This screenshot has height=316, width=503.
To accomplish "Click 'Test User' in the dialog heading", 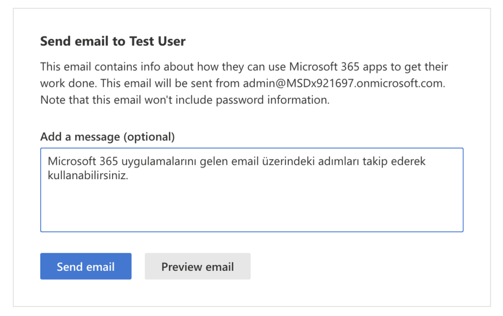I will click(x=157, y=41).
